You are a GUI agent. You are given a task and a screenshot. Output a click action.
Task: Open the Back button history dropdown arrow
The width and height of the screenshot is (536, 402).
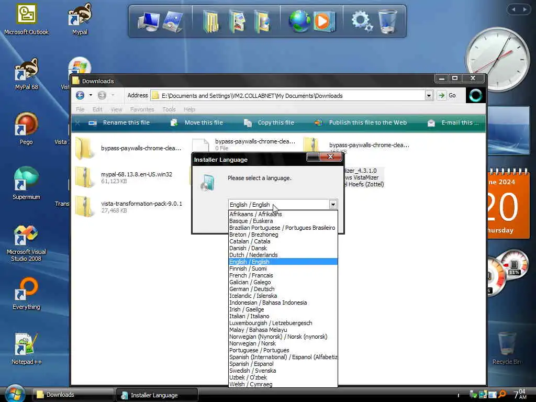[91, 95]
